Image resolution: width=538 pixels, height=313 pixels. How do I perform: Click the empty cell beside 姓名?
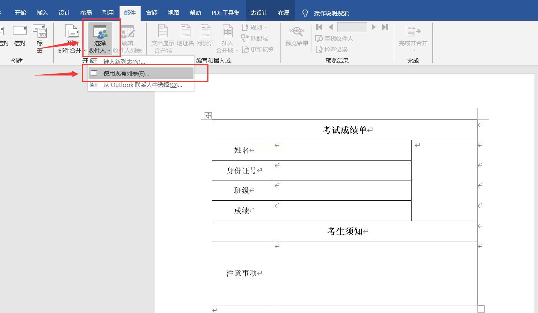click(341, 150)
